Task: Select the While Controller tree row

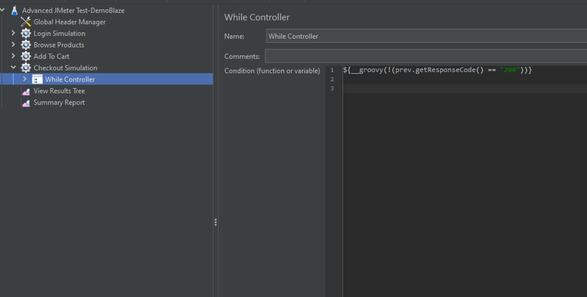Action: (x=106, y=79)
